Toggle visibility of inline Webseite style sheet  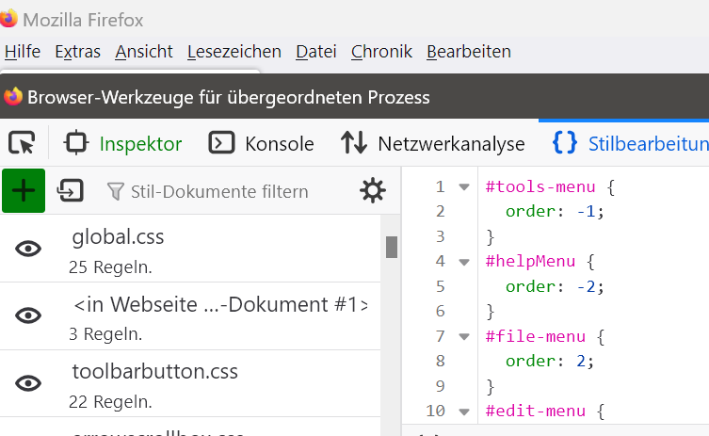29,315
